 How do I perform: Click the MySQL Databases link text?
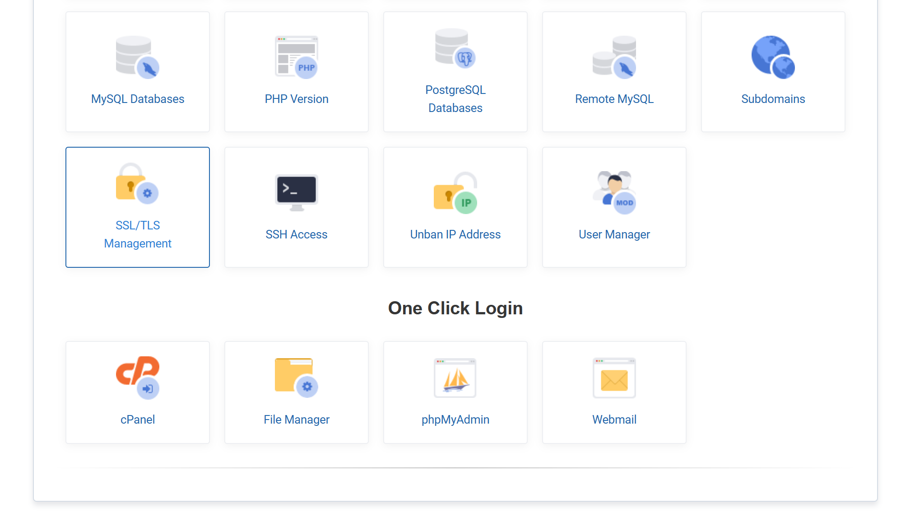click(x=138, y=99)
